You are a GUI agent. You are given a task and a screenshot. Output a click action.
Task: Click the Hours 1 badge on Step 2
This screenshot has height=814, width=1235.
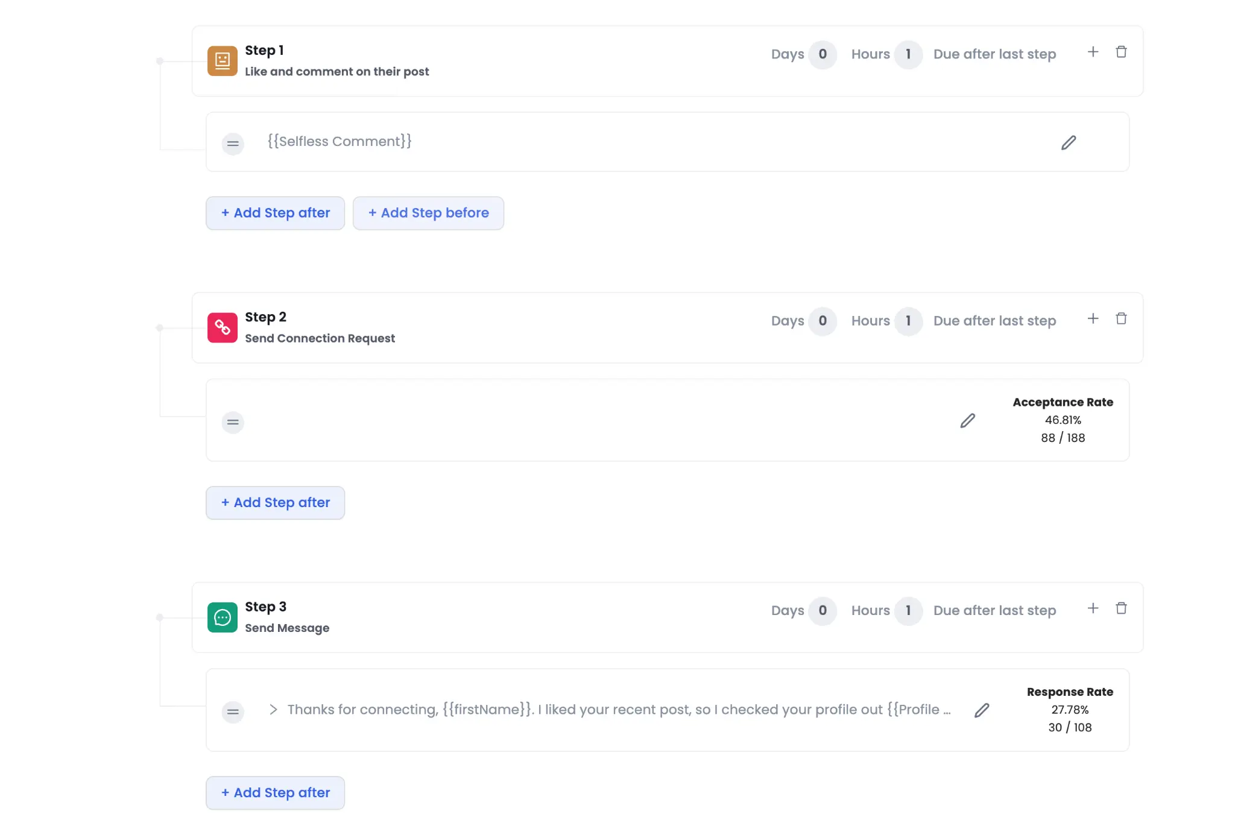tap(909, 321)
